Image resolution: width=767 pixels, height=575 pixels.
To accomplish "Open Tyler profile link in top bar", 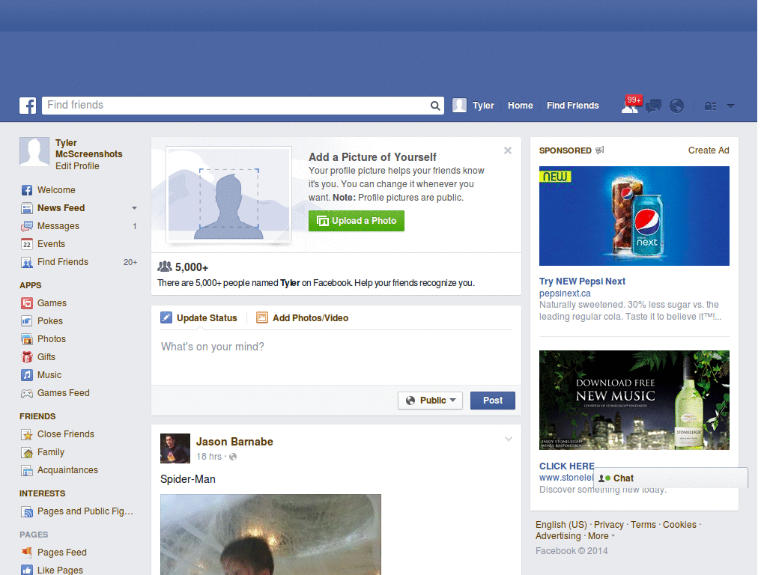I will click(x=483, y=106).
